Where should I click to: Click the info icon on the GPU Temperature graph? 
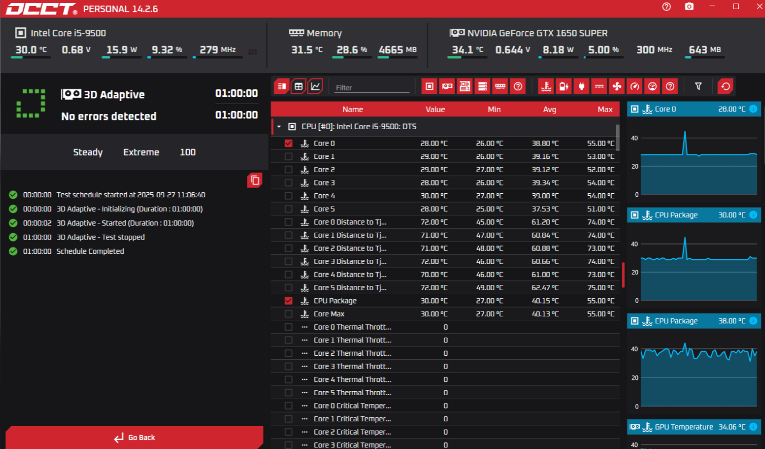pos(753,426)
